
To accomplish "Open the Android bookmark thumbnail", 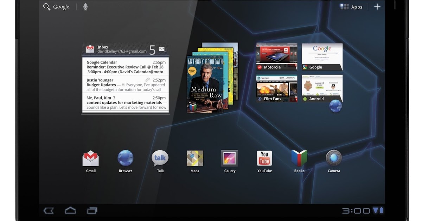I will tap(322, 88).
